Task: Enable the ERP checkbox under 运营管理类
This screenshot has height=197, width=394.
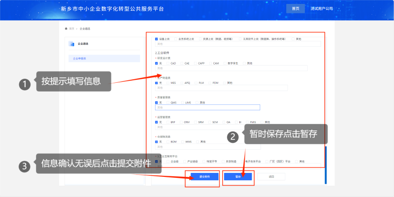Action: coord(167,122)
